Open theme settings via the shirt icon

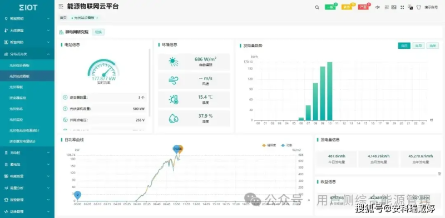tap(418, 7)
